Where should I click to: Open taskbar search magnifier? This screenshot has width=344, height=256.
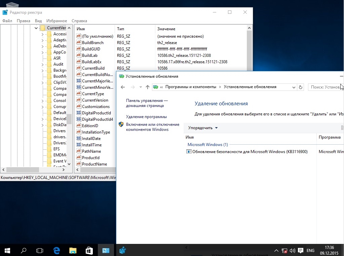[24, 250]
